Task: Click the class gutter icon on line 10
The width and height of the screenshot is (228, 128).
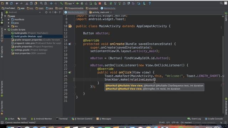Action: (x=70, y=26)
